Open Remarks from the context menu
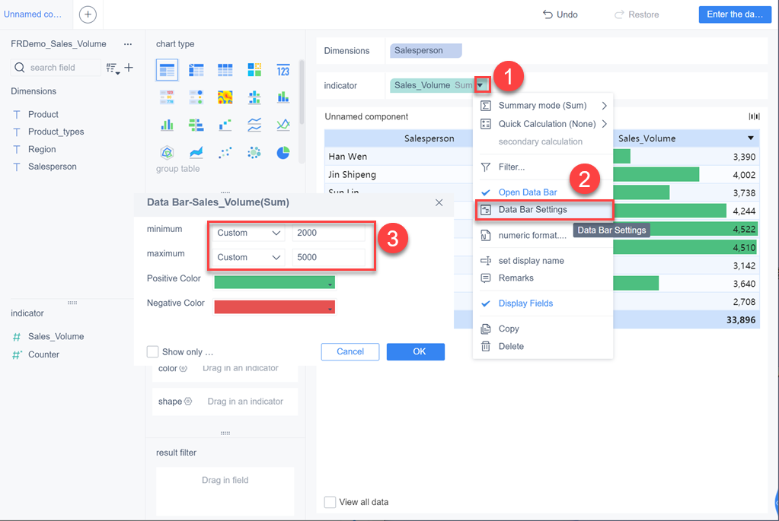The width and height of the screenshot is (779, 521). (x=543, y=278)
